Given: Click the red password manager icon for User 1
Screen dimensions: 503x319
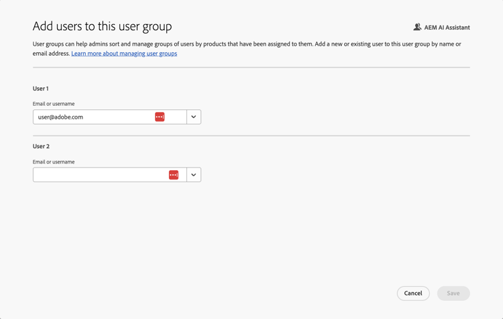Looking at the screenshot, I should (160, 117).
